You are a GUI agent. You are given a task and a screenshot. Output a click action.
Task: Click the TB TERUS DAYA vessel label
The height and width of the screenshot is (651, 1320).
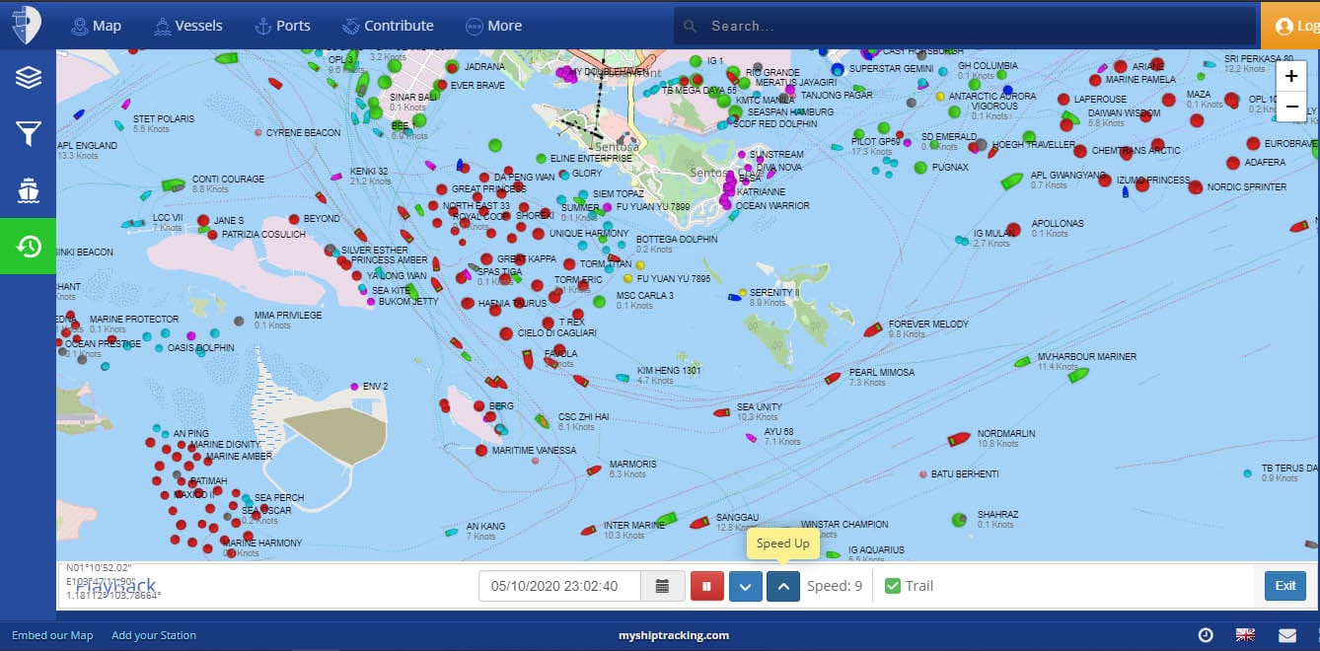coord(1290,469)
